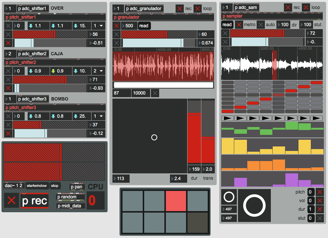Viewport: 328px width, 238px height.
Task: Toggle loop in the granulador panel
Action: tap(198, 9)
